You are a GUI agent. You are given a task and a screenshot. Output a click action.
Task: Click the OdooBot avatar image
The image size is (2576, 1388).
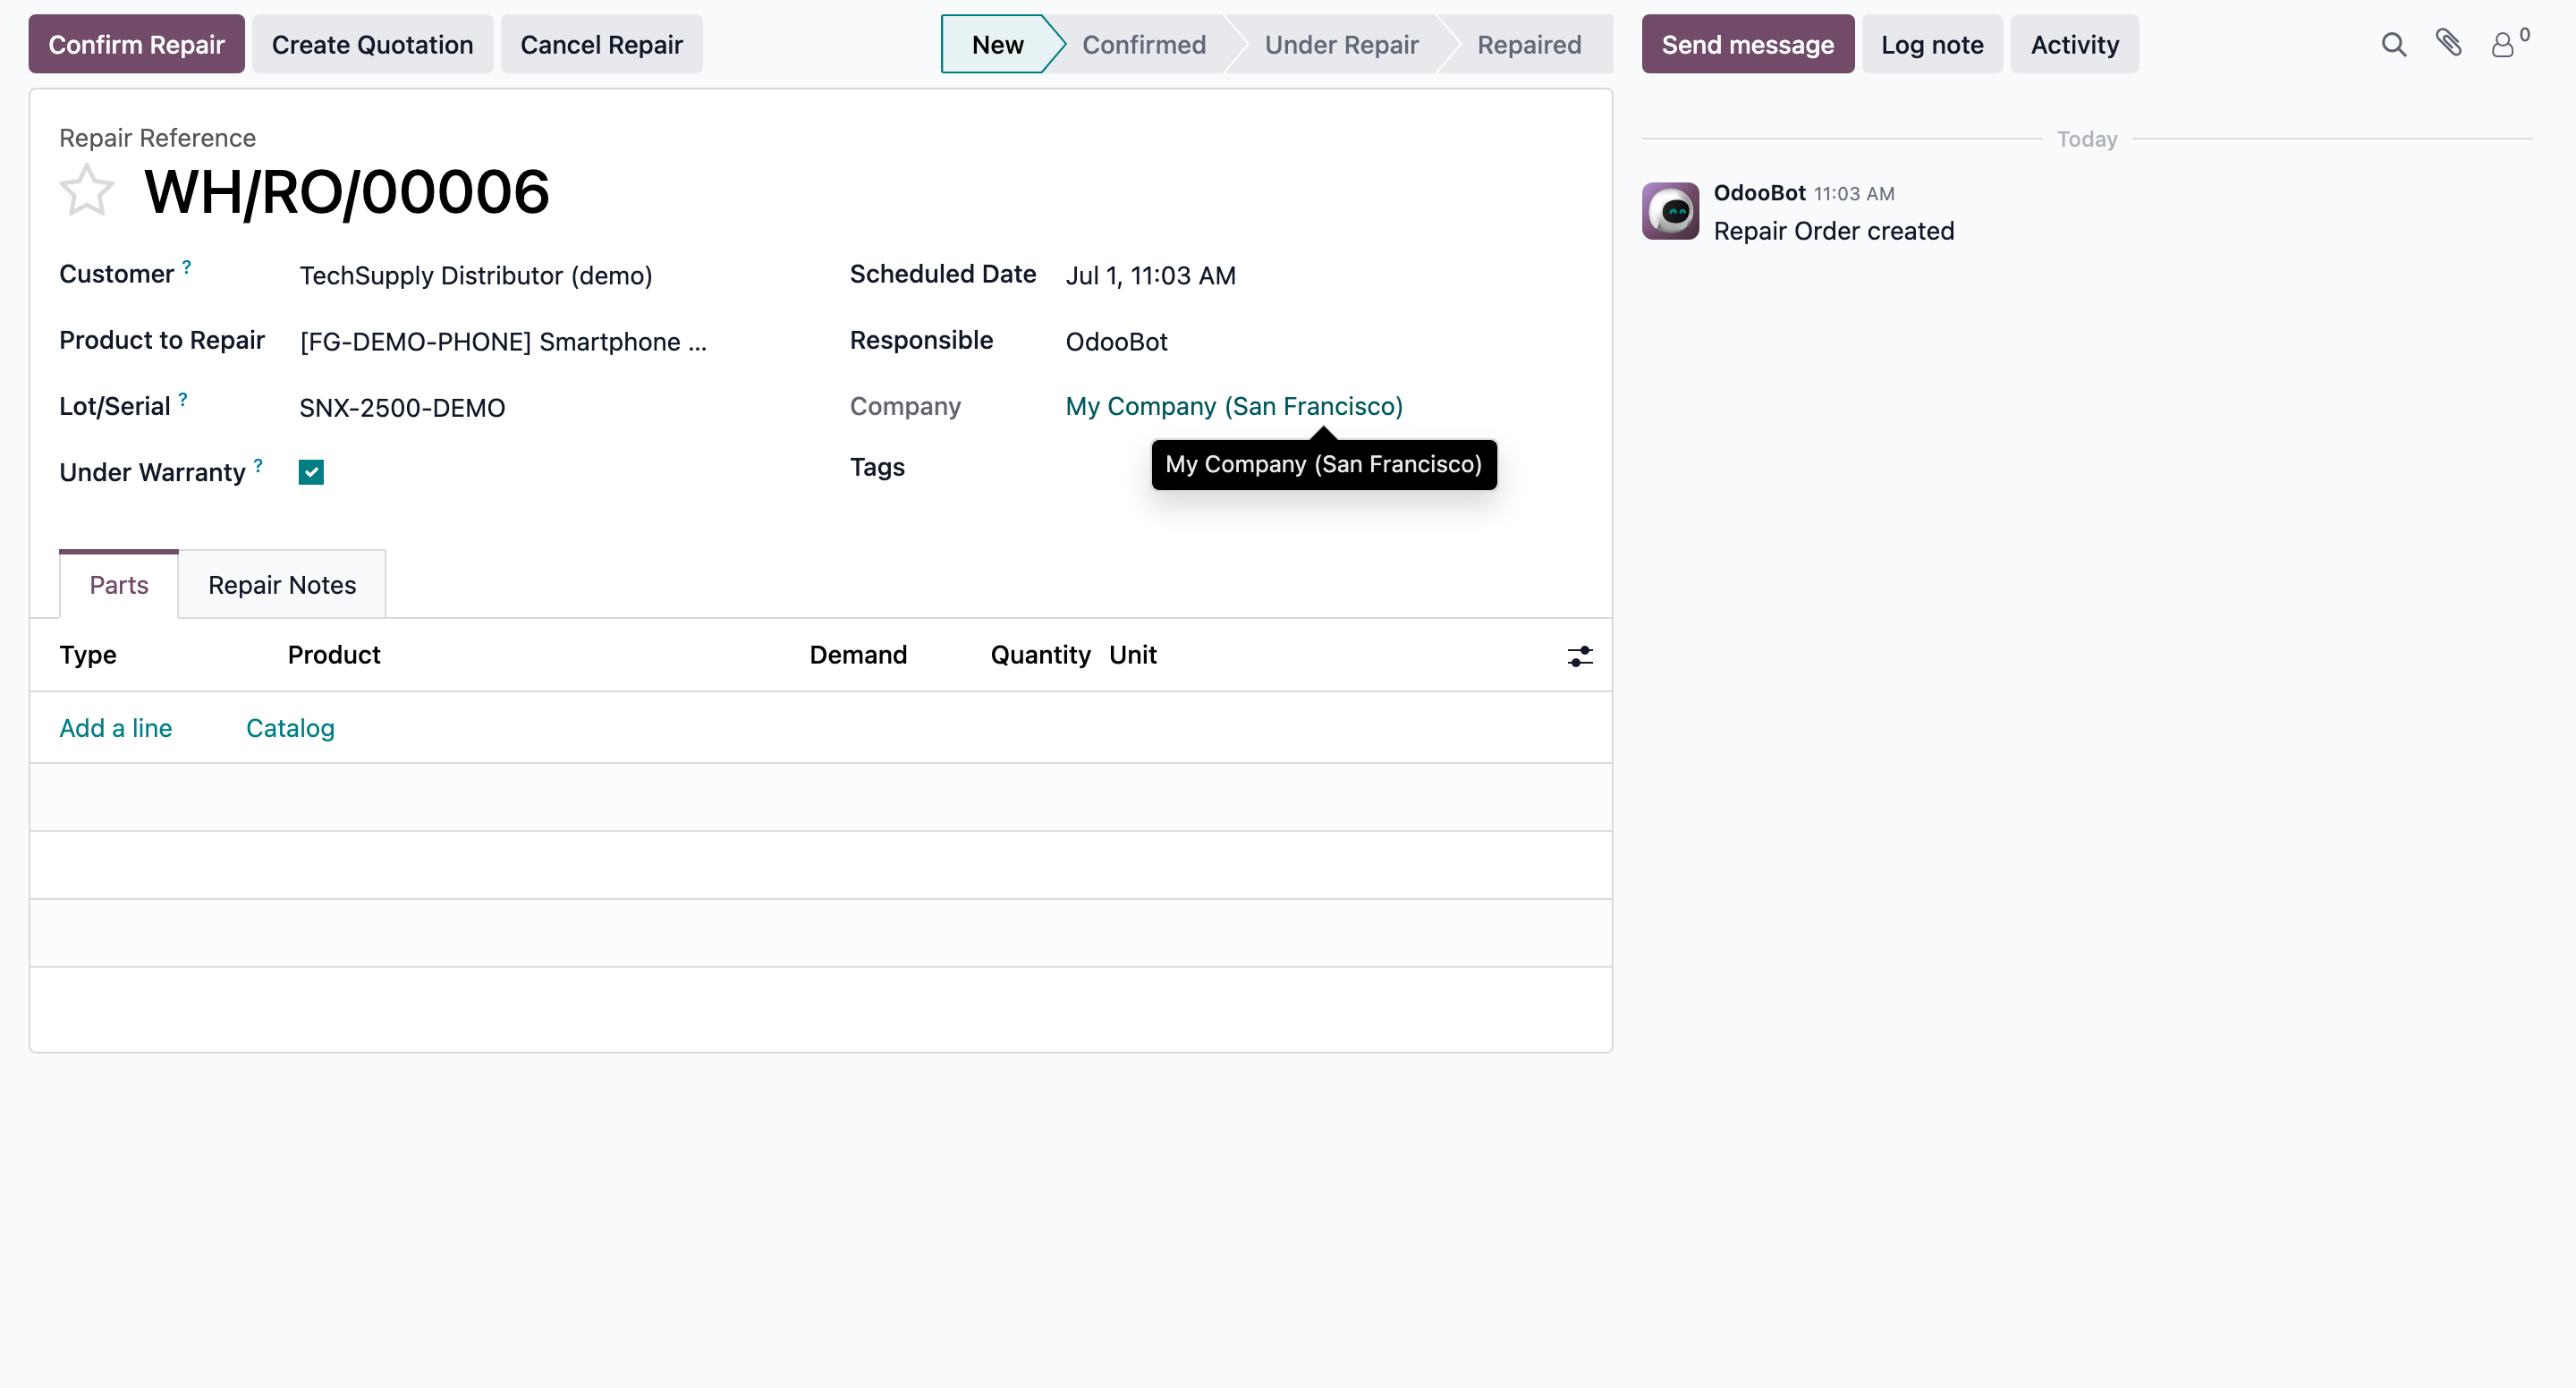tap(1670, 211)
